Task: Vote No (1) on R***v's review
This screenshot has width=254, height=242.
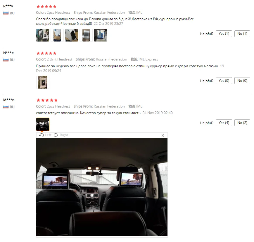Action: click(x=242, y=34)
